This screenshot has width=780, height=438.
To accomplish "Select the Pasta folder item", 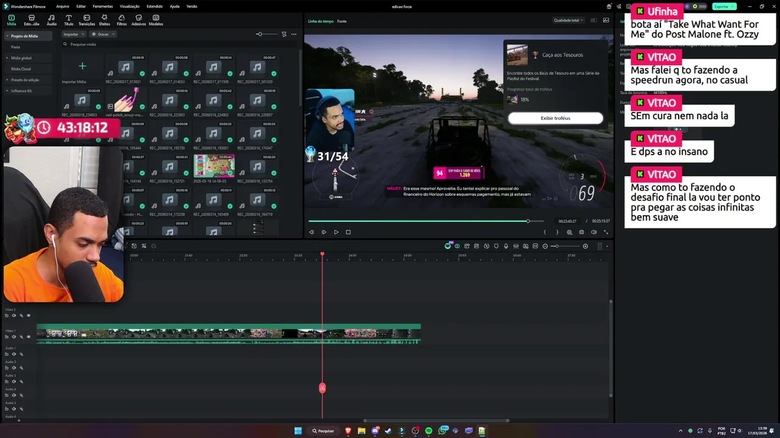I will (x=16, y=47).
